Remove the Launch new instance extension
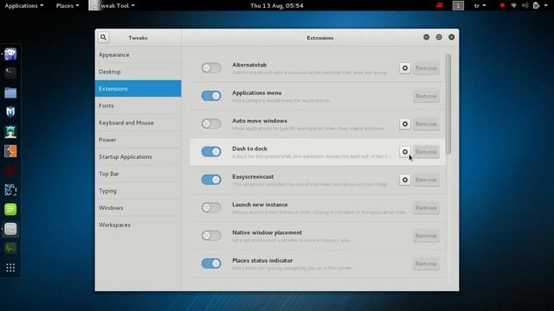The height and width of the screenshot is (311, 554). point(426,207)
